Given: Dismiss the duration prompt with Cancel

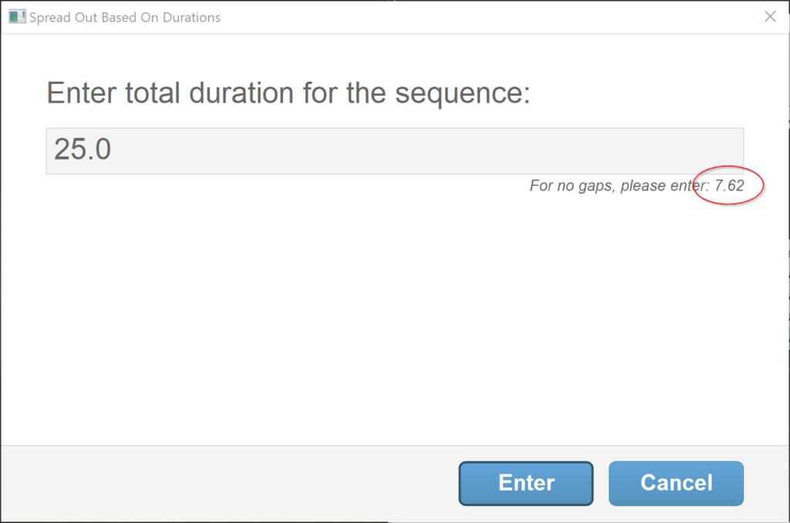Looking at the screenshot, I should [x=676, y=483].
